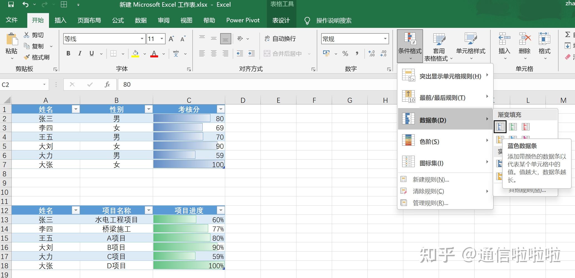Open the 性别 column filter dropdown
This screenshot has height=278, width=575.
(149, 109)
